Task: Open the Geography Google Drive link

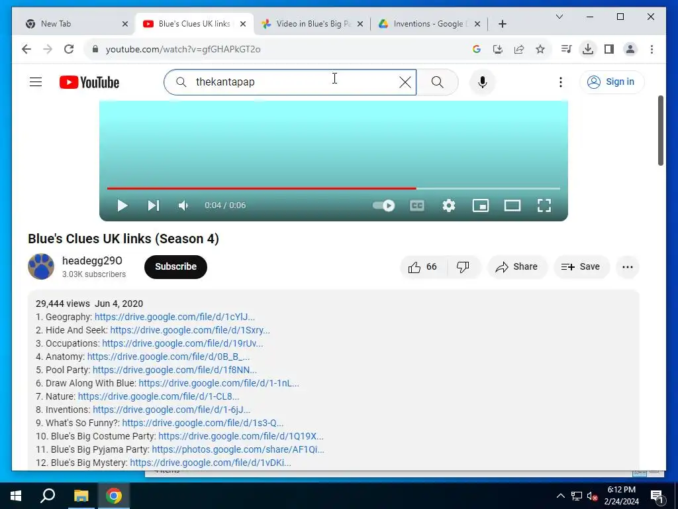Action: [x=175, y=317]
